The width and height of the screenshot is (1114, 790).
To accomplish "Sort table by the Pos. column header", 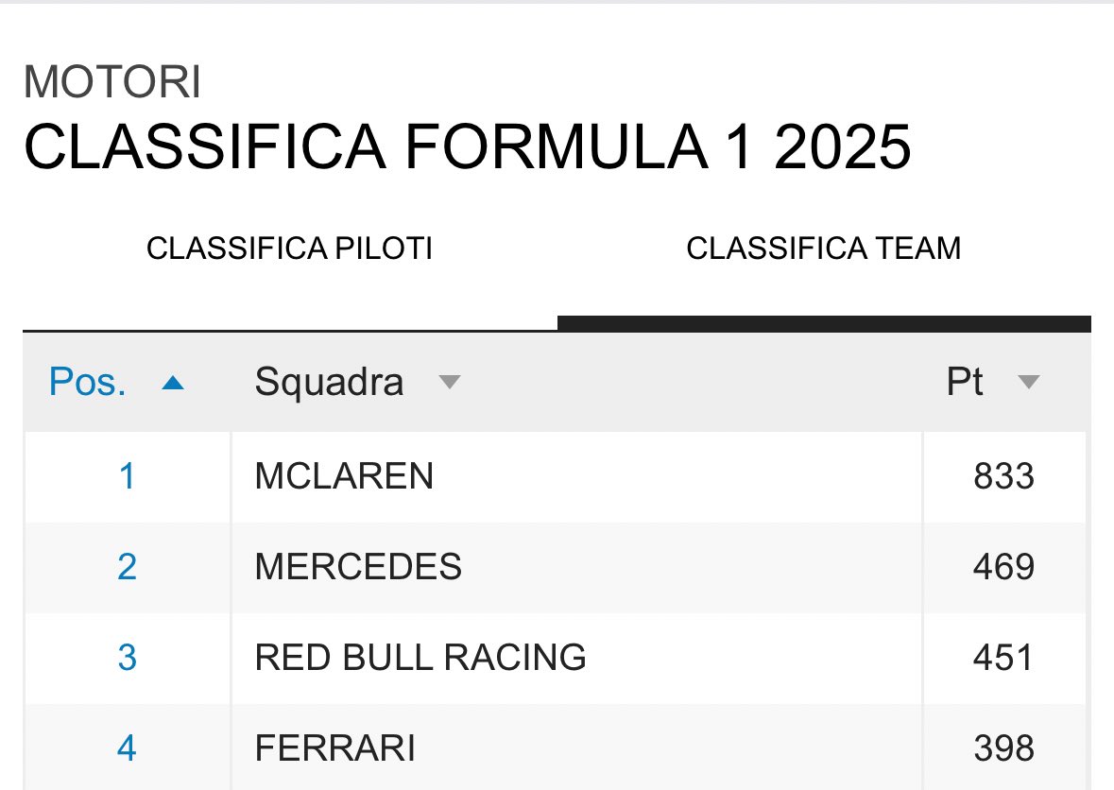I will pyautogui.click(x=87, y=382).
